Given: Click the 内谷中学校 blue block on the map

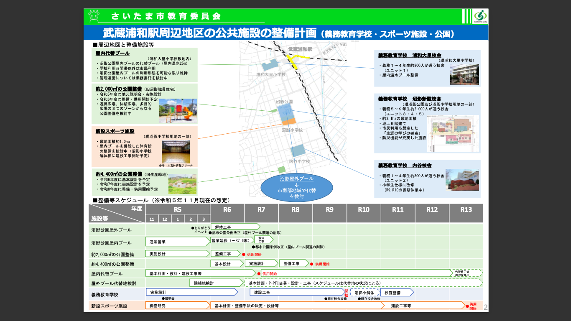Looking at the screenshot, I should tap(298, 150).
